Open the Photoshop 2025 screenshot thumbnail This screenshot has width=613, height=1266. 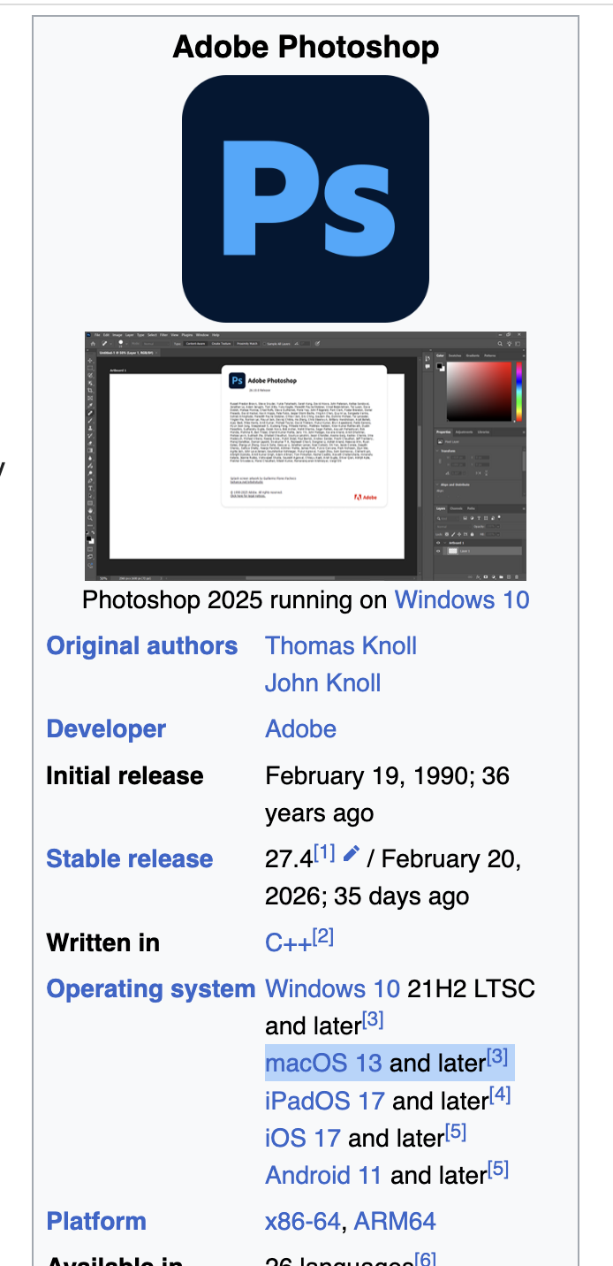[x=306, y=456]
